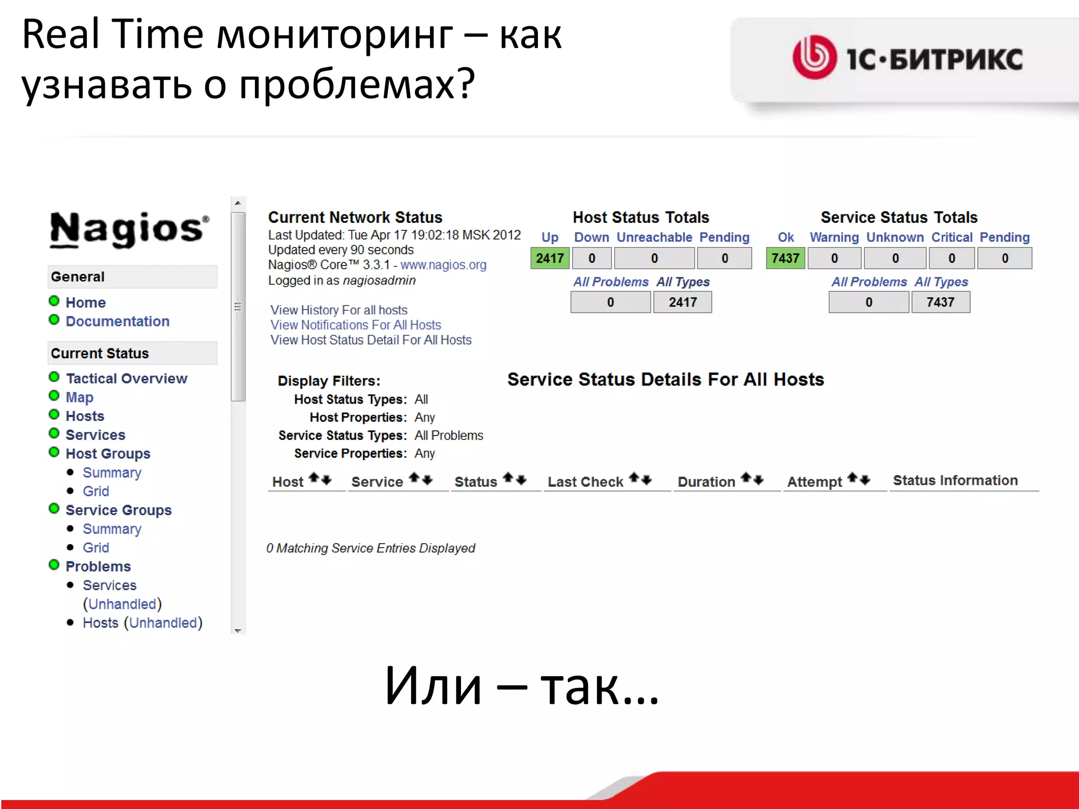Viewport: 1079px width, 809px height.
Task: View Host Status Detail For All Hosts
Action: pos(371,340)
